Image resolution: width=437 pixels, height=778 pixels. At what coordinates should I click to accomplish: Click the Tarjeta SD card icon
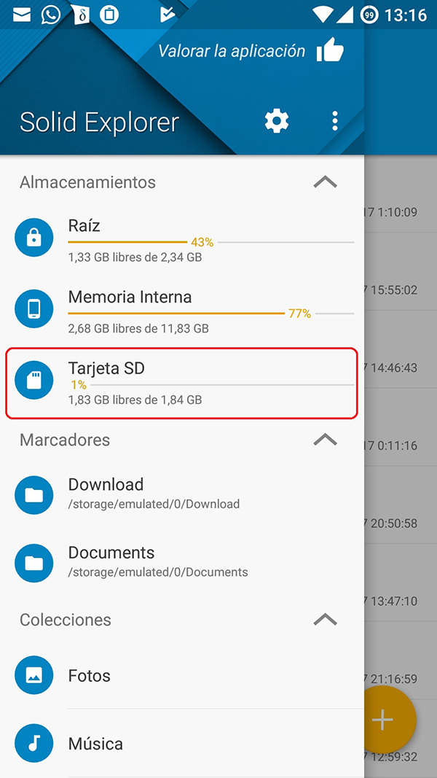coord(34,380)
